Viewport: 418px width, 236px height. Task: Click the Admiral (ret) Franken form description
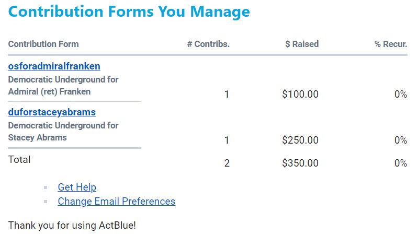(63, 86)
